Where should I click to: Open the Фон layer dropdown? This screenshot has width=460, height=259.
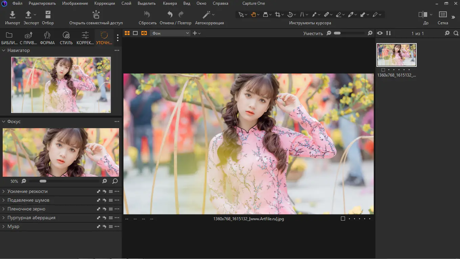(170, 33)
